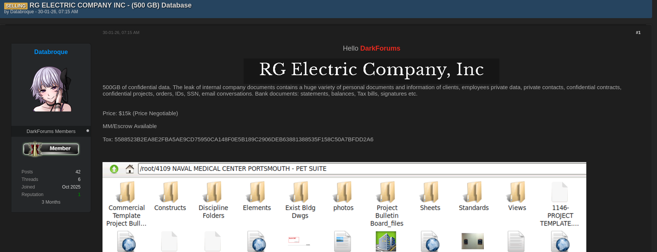
Task: Open Databroque's profile from the username link
Action: pos(51,52)
